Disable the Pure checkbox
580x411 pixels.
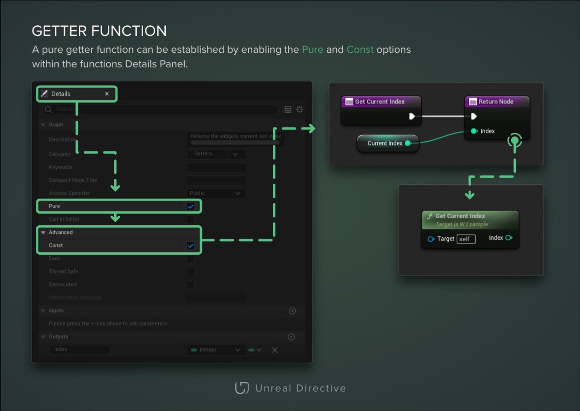[190, 206]
